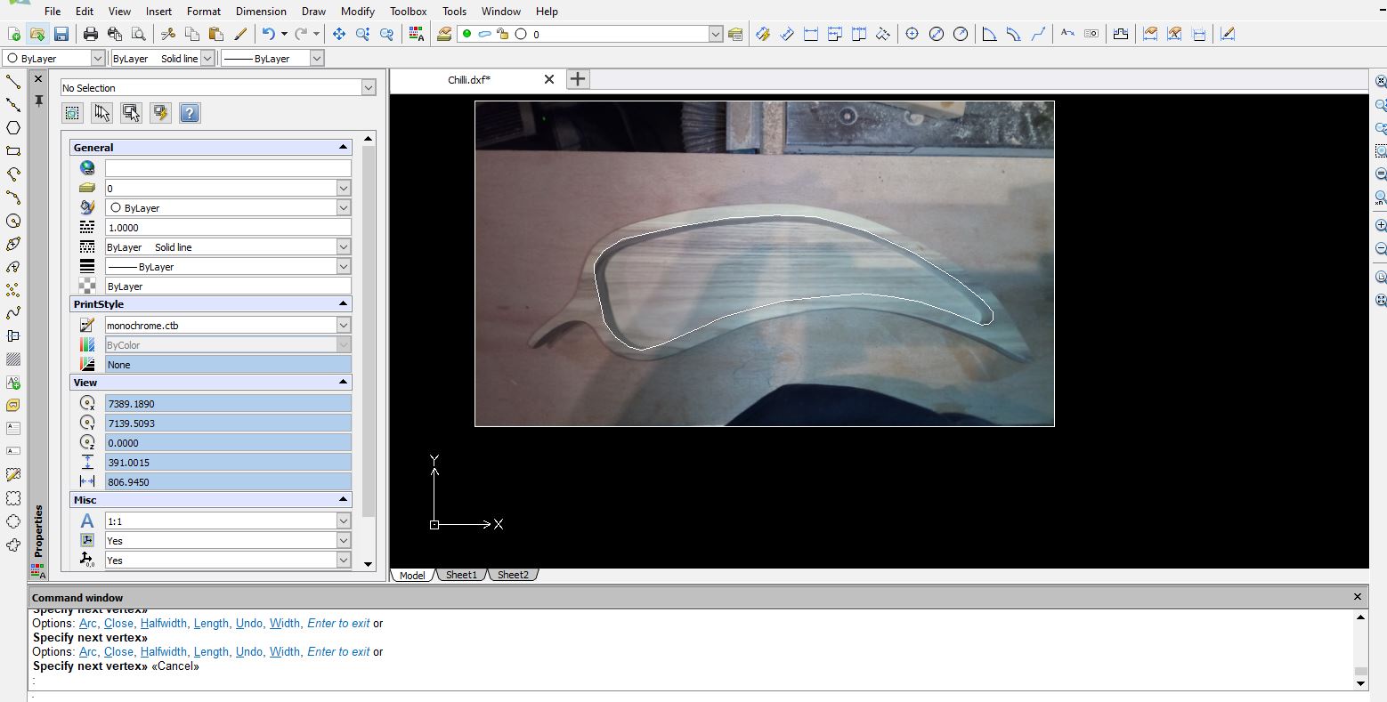This screenshot has width=1387, height=702.
Task: Click the Properties panel vertical scrollbar
Action: coord(369,329)
